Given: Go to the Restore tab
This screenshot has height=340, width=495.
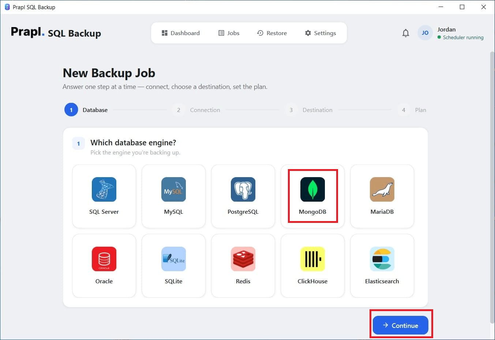Looking at the screenshot, I should point(272,33).
